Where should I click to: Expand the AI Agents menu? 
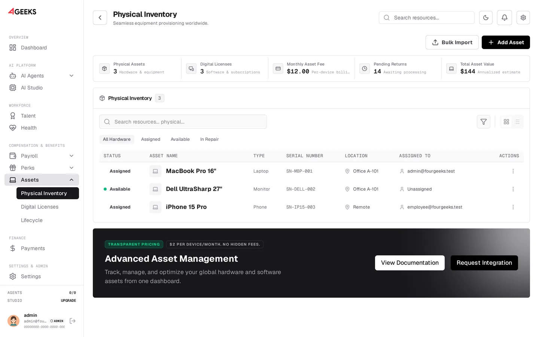pos(42,76)
